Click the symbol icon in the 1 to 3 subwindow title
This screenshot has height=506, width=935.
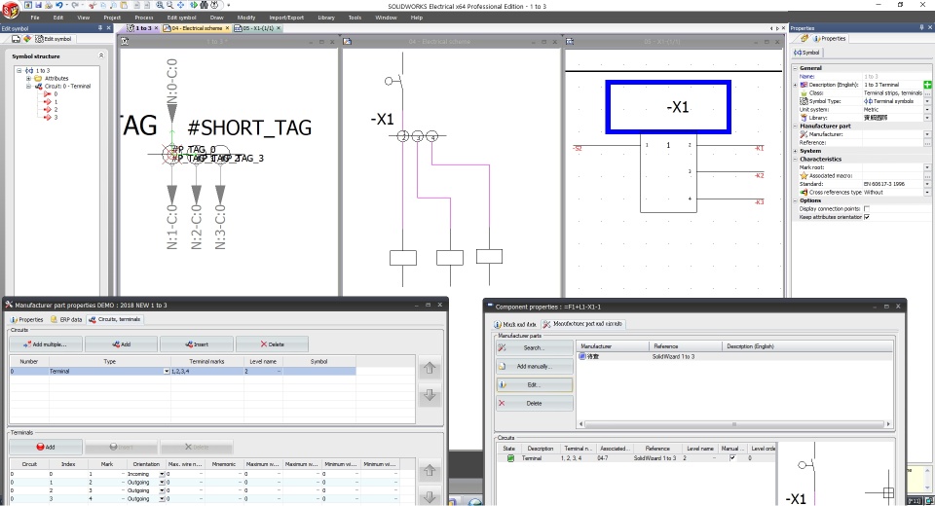tap(125, 42)
